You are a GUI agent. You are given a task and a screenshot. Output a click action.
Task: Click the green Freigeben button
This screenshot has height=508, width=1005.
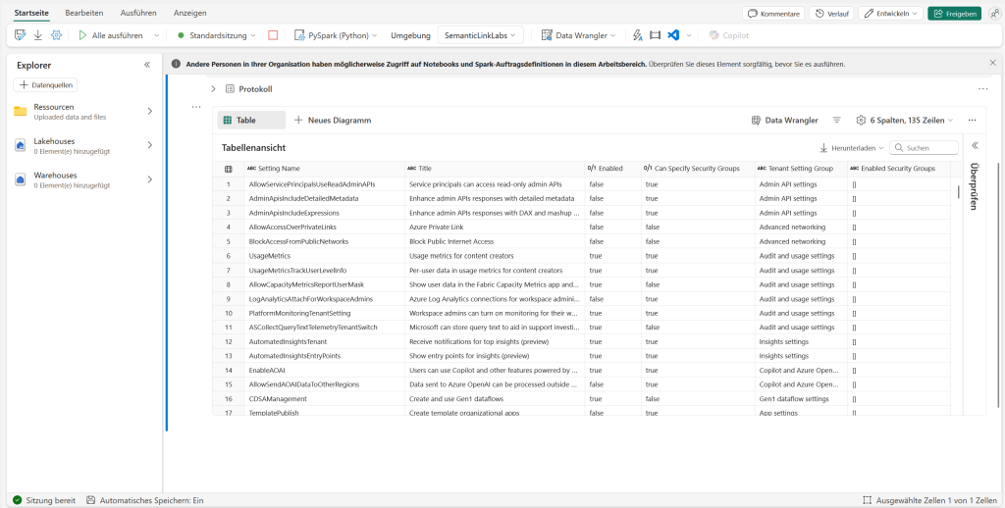[x=954, y=14]
